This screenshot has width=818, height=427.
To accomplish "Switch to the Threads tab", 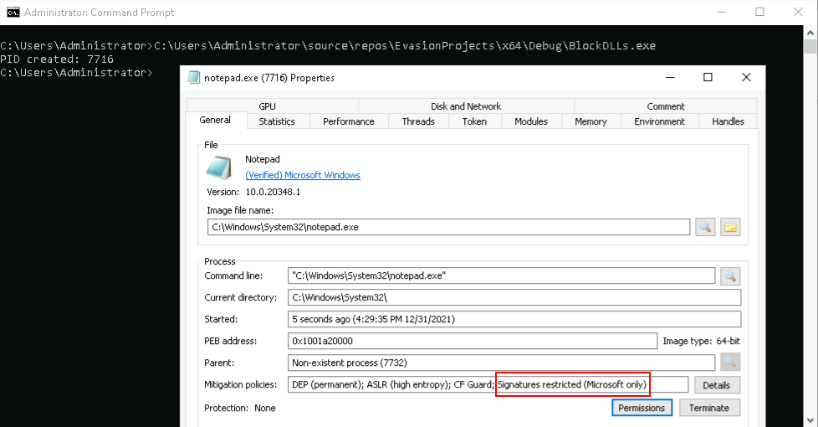I will pyautogui.click(x=418, y=121).
